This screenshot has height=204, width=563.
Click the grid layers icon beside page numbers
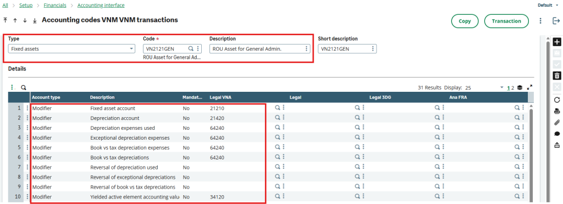520,87
